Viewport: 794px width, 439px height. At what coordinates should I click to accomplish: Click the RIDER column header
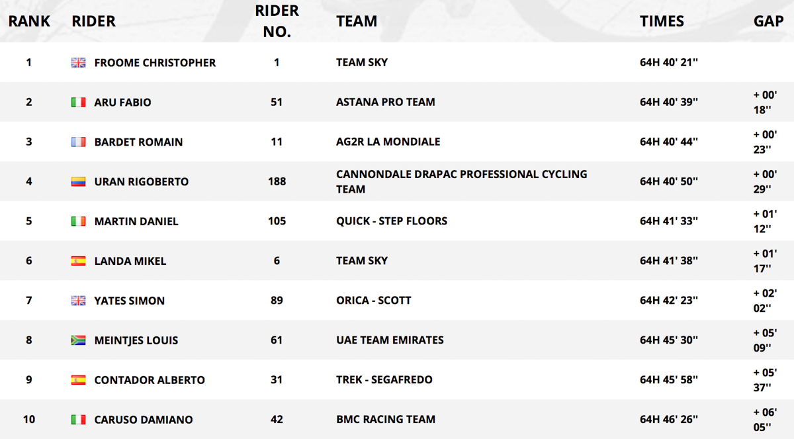pos(93,21)
